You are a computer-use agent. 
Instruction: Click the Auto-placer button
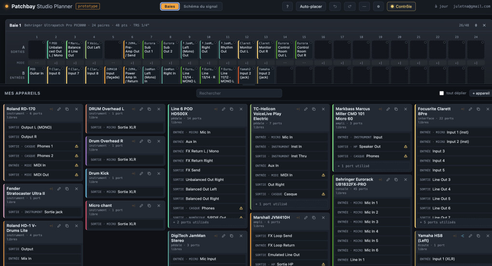311,7
